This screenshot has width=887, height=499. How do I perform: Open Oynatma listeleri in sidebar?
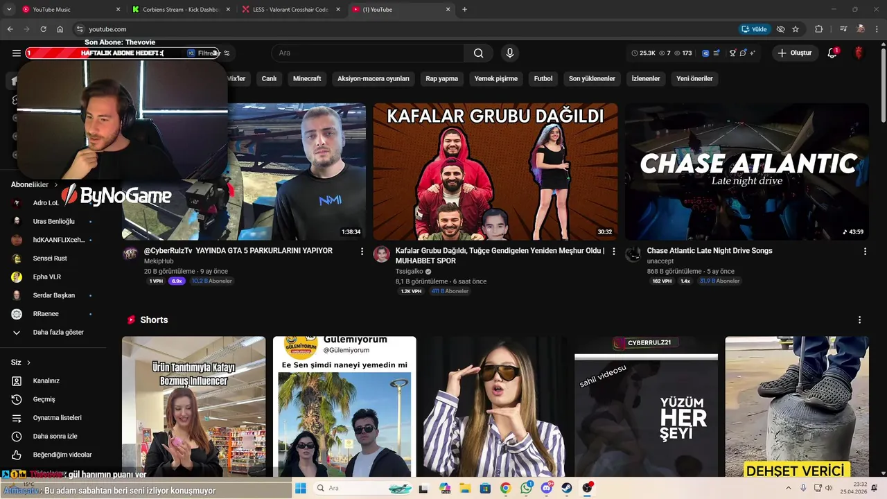53,418
